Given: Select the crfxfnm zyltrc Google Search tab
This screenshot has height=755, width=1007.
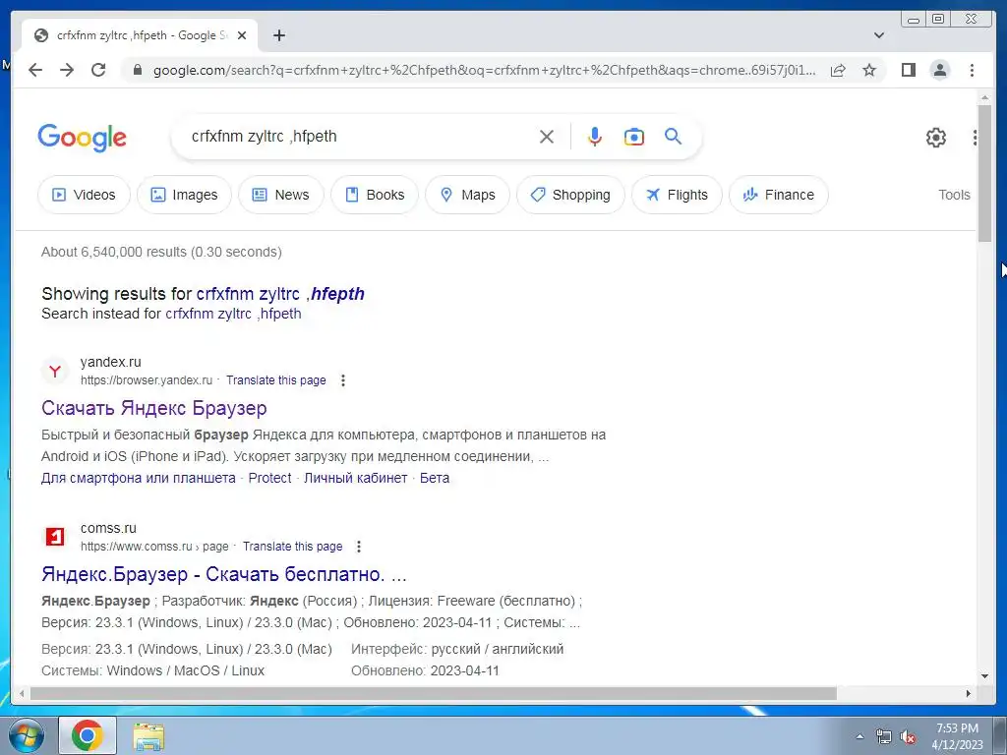Looking at the screenshot, I should [x=140, y=35].
